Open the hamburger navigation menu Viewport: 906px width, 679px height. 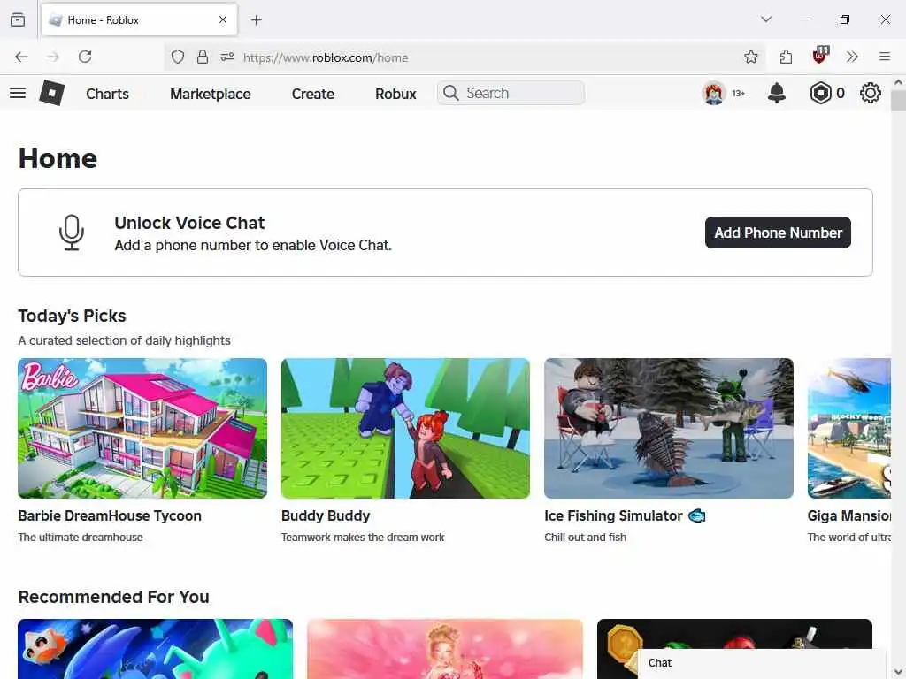click(18, 93)
